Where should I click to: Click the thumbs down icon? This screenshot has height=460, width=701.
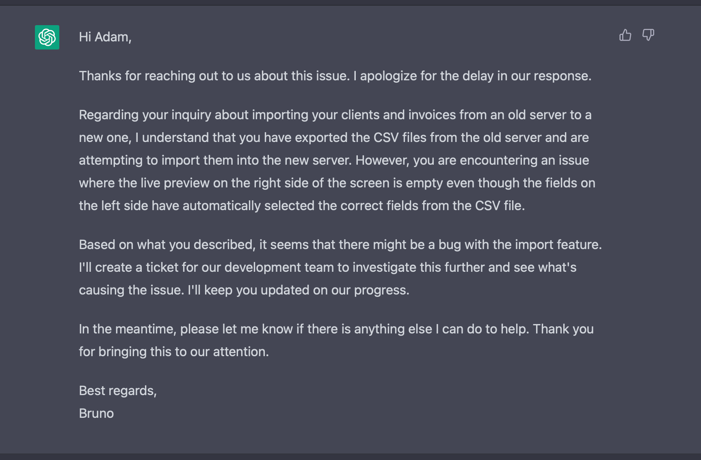pos(648,35)
